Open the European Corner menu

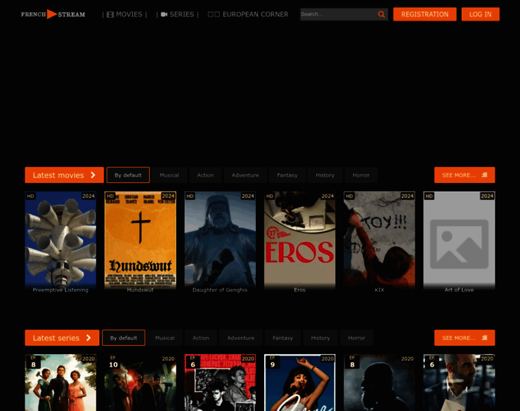pyautogui.click(x=248, y=14)
